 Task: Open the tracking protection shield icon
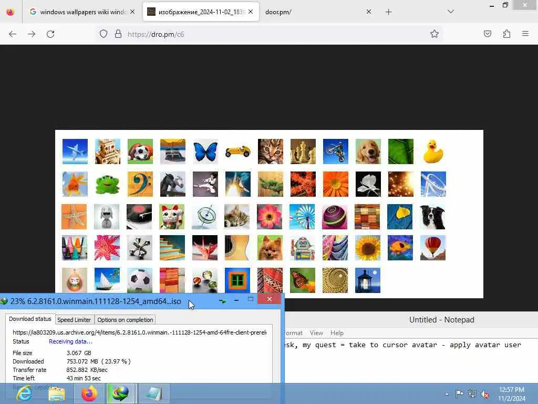coord(104,34)
